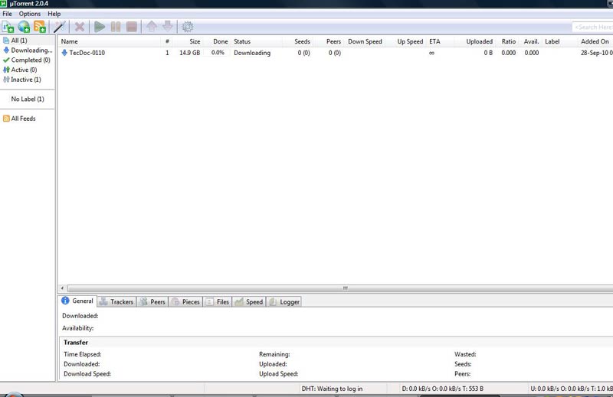Select Downloading category in sidebar
Viewport: 613px width, 397px height.
[31, 50]
